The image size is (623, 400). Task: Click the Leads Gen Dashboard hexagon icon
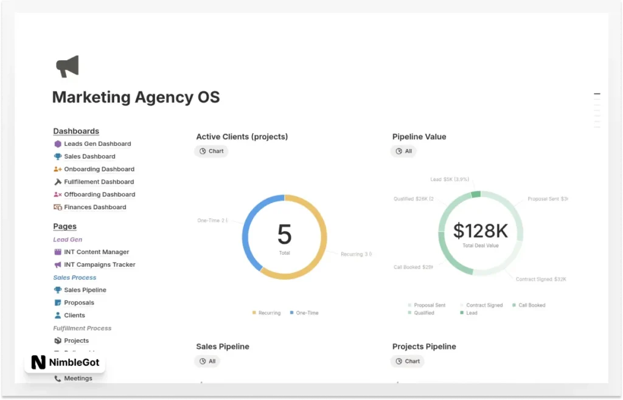58,144
